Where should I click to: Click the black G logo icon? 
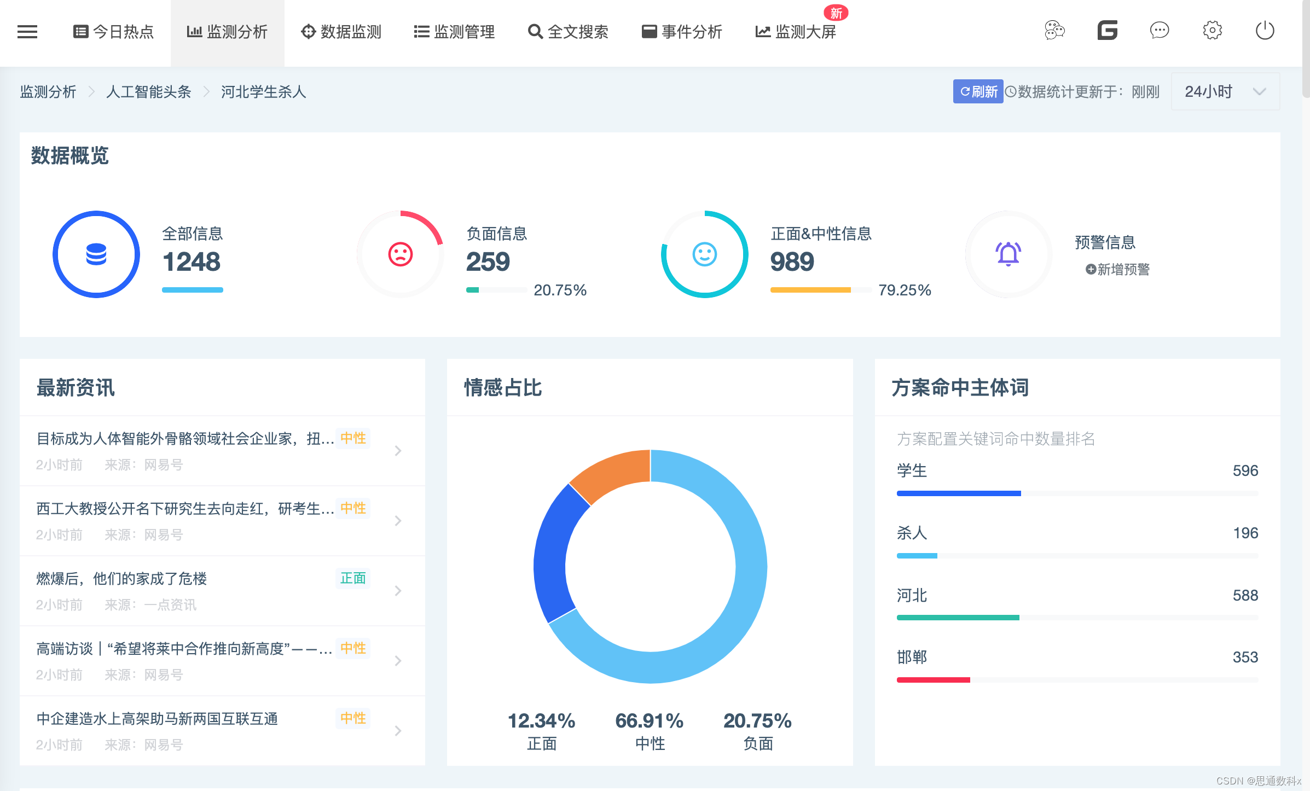1107,31
